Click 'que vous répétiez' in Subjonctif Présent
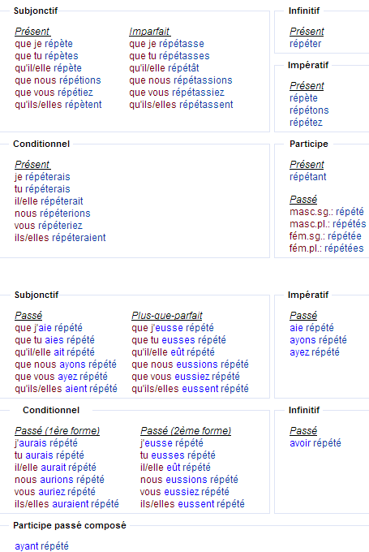369x552 pixels. (x=54, y=93)
